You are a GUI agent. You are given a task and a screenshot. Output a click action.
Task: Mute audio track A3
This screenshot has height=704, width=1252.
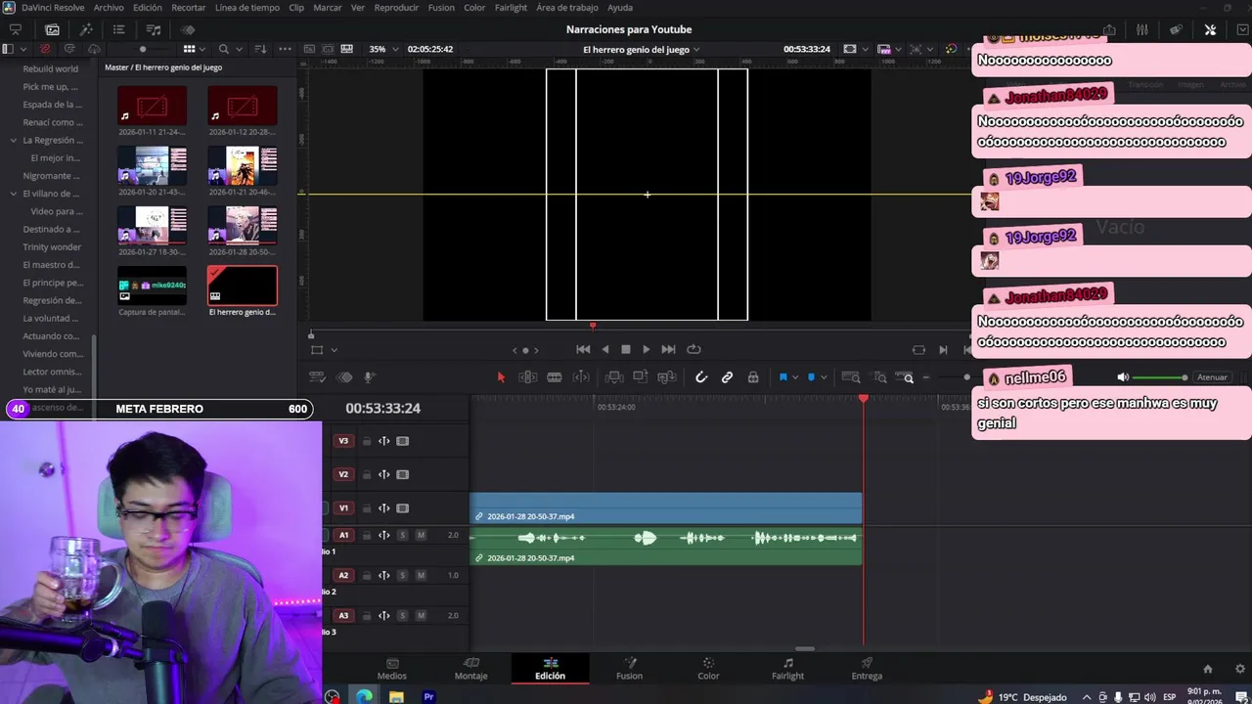(421, 615)
